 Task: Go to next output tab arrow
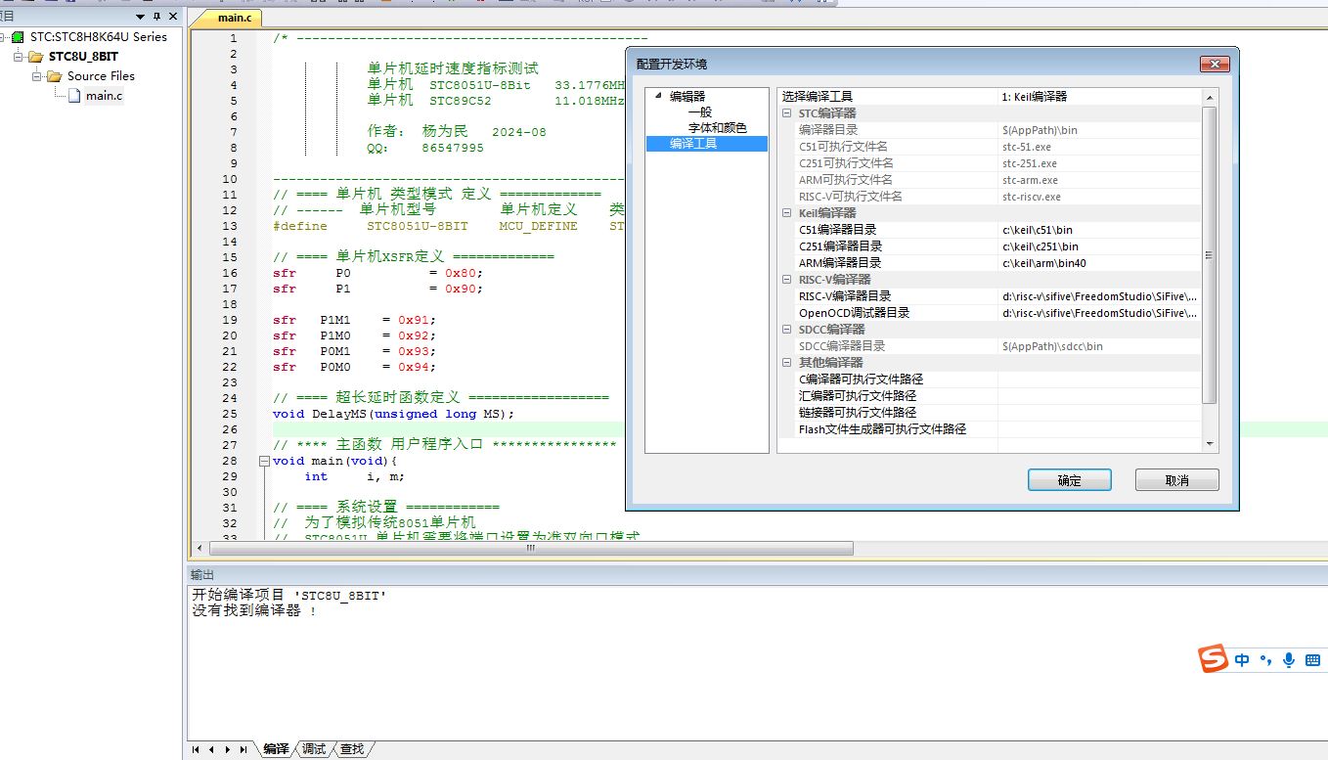click(227, 749)
